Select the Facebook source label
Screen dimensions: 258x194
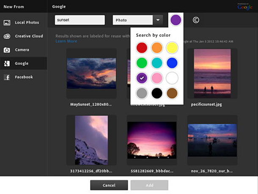tap(24, 77)
